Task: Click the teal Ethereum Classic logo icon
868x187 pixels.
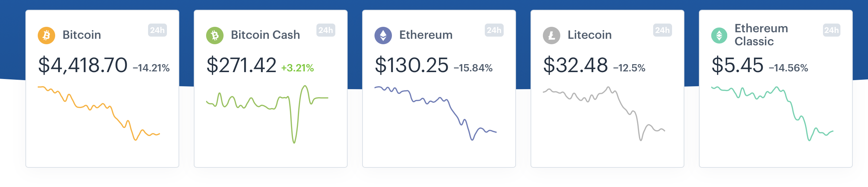Action: click(x=719, y=35)
